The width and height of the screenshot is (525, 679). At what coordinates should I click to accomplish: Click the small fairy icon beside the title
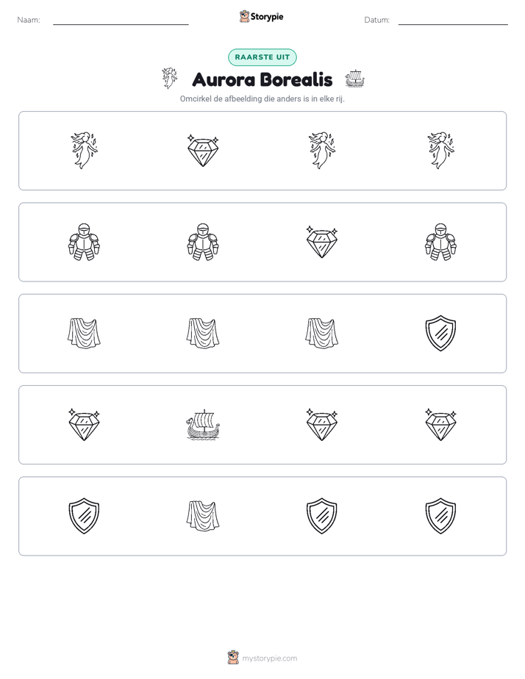pos(170,79)
